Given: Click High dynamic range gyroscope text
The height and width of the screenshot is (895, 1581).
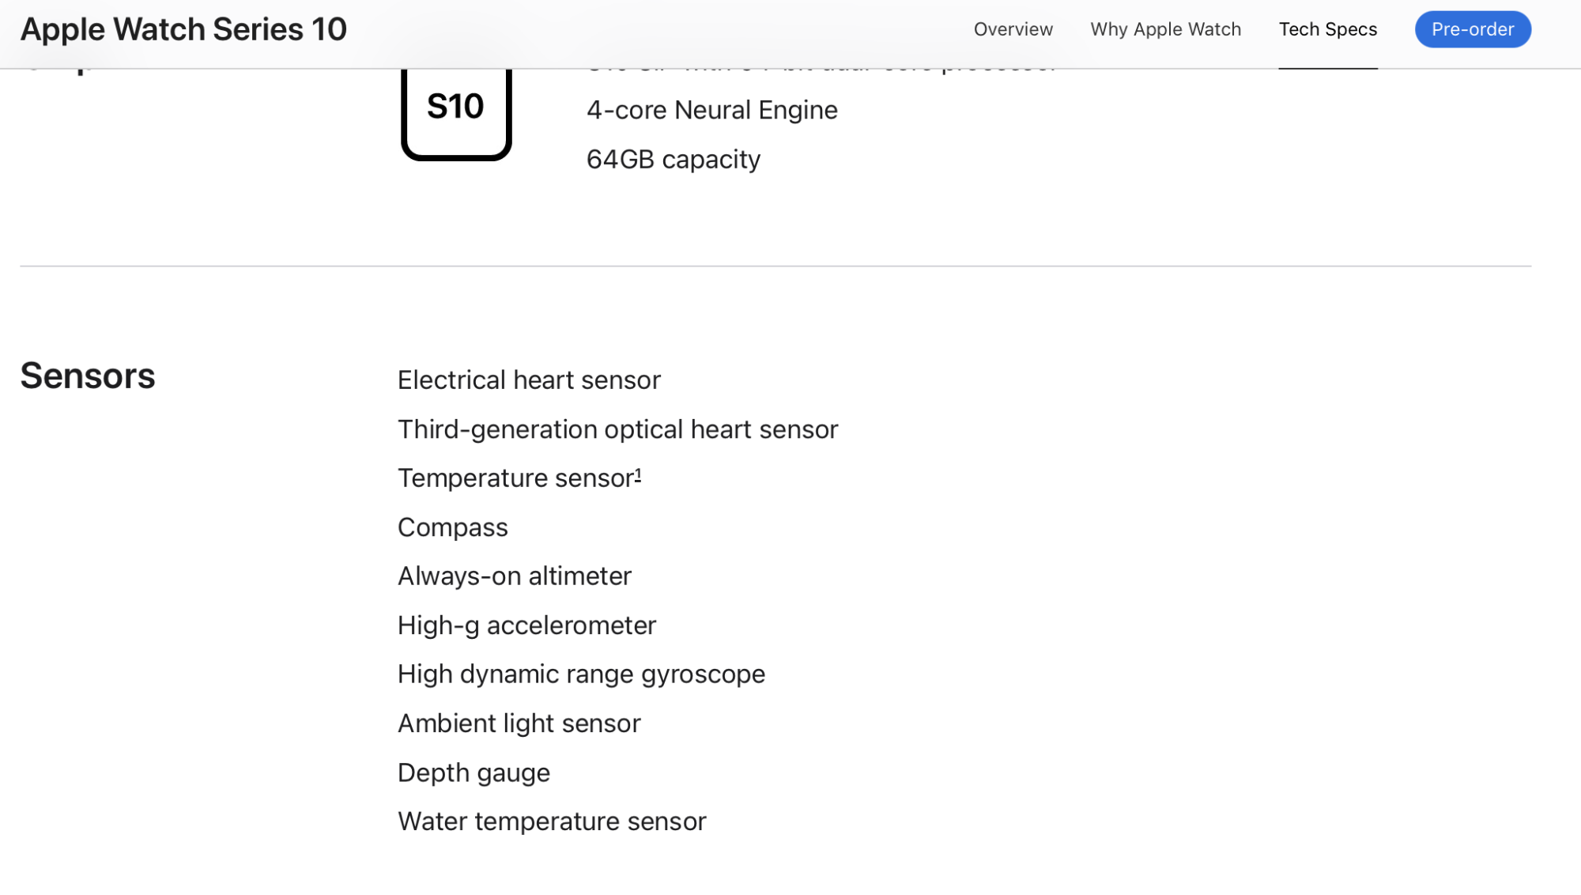Looking at the screenshot, I should pos(581,674).
